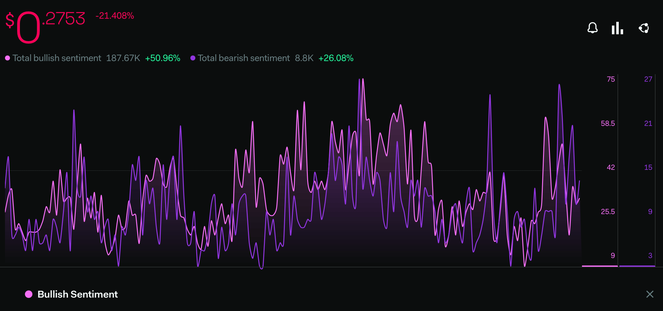Close the Bullish Sentiment panel
The height and width of the screenshot is (311, 663).
[650, 294]
